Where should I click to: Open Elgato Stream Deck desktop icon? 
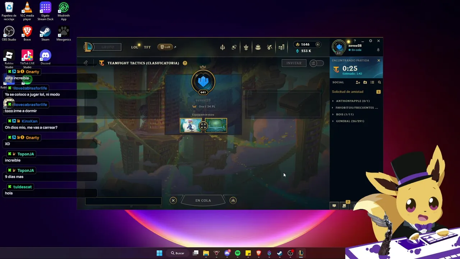(x=45, y=12)
